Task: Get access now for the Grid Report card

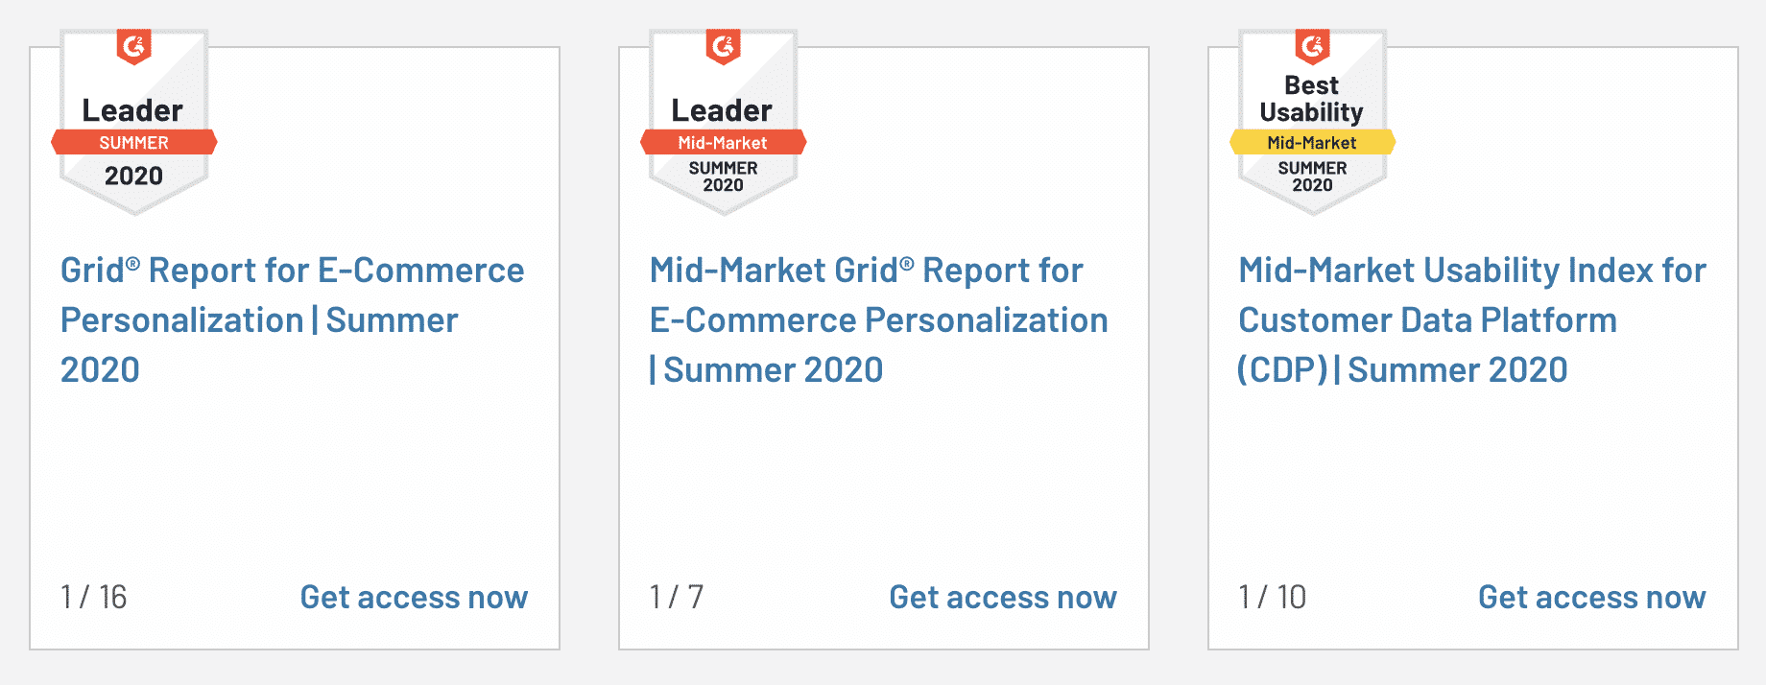Action: tap(414, 597)
